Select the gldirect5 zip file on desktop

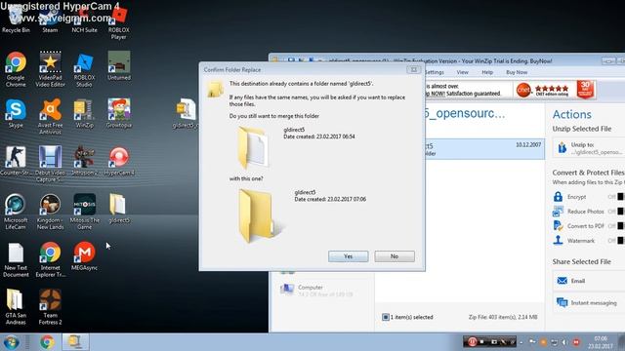pos(186,113)
